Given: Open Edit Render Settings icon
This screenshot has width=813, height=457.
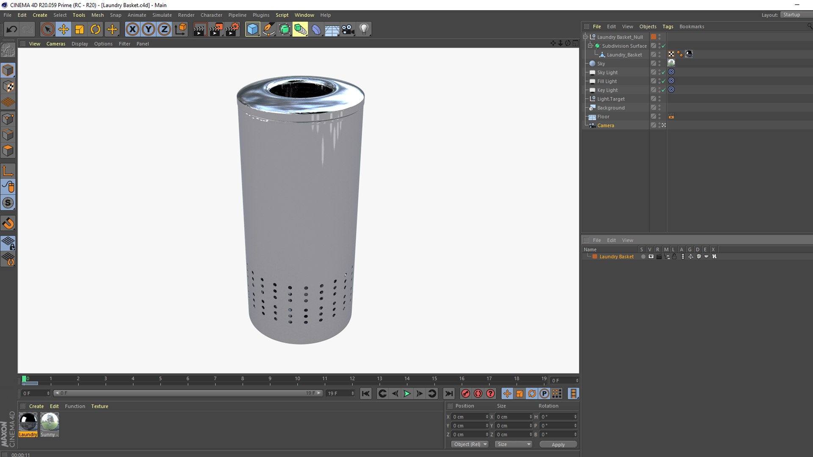Looking at the screenshot, I should (232, 29).
